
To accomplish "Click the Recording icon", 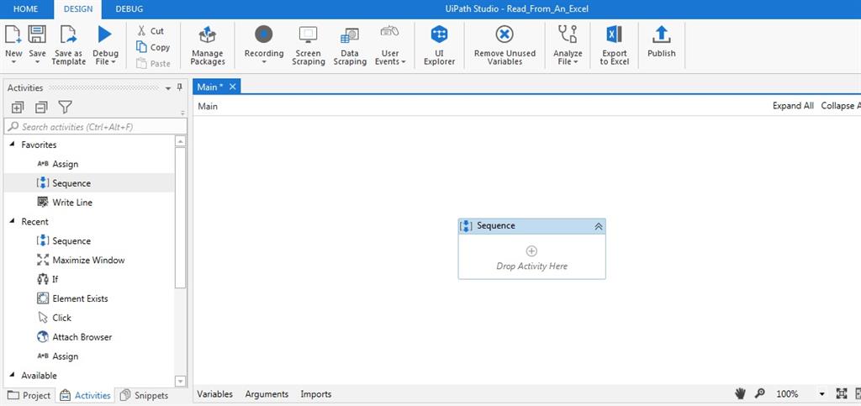I will (263, 34).
